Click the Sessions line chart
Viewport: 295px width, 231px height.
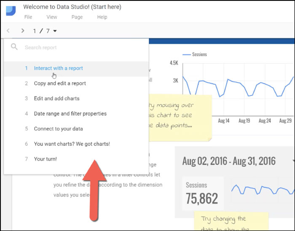click(x=238, y=89)
